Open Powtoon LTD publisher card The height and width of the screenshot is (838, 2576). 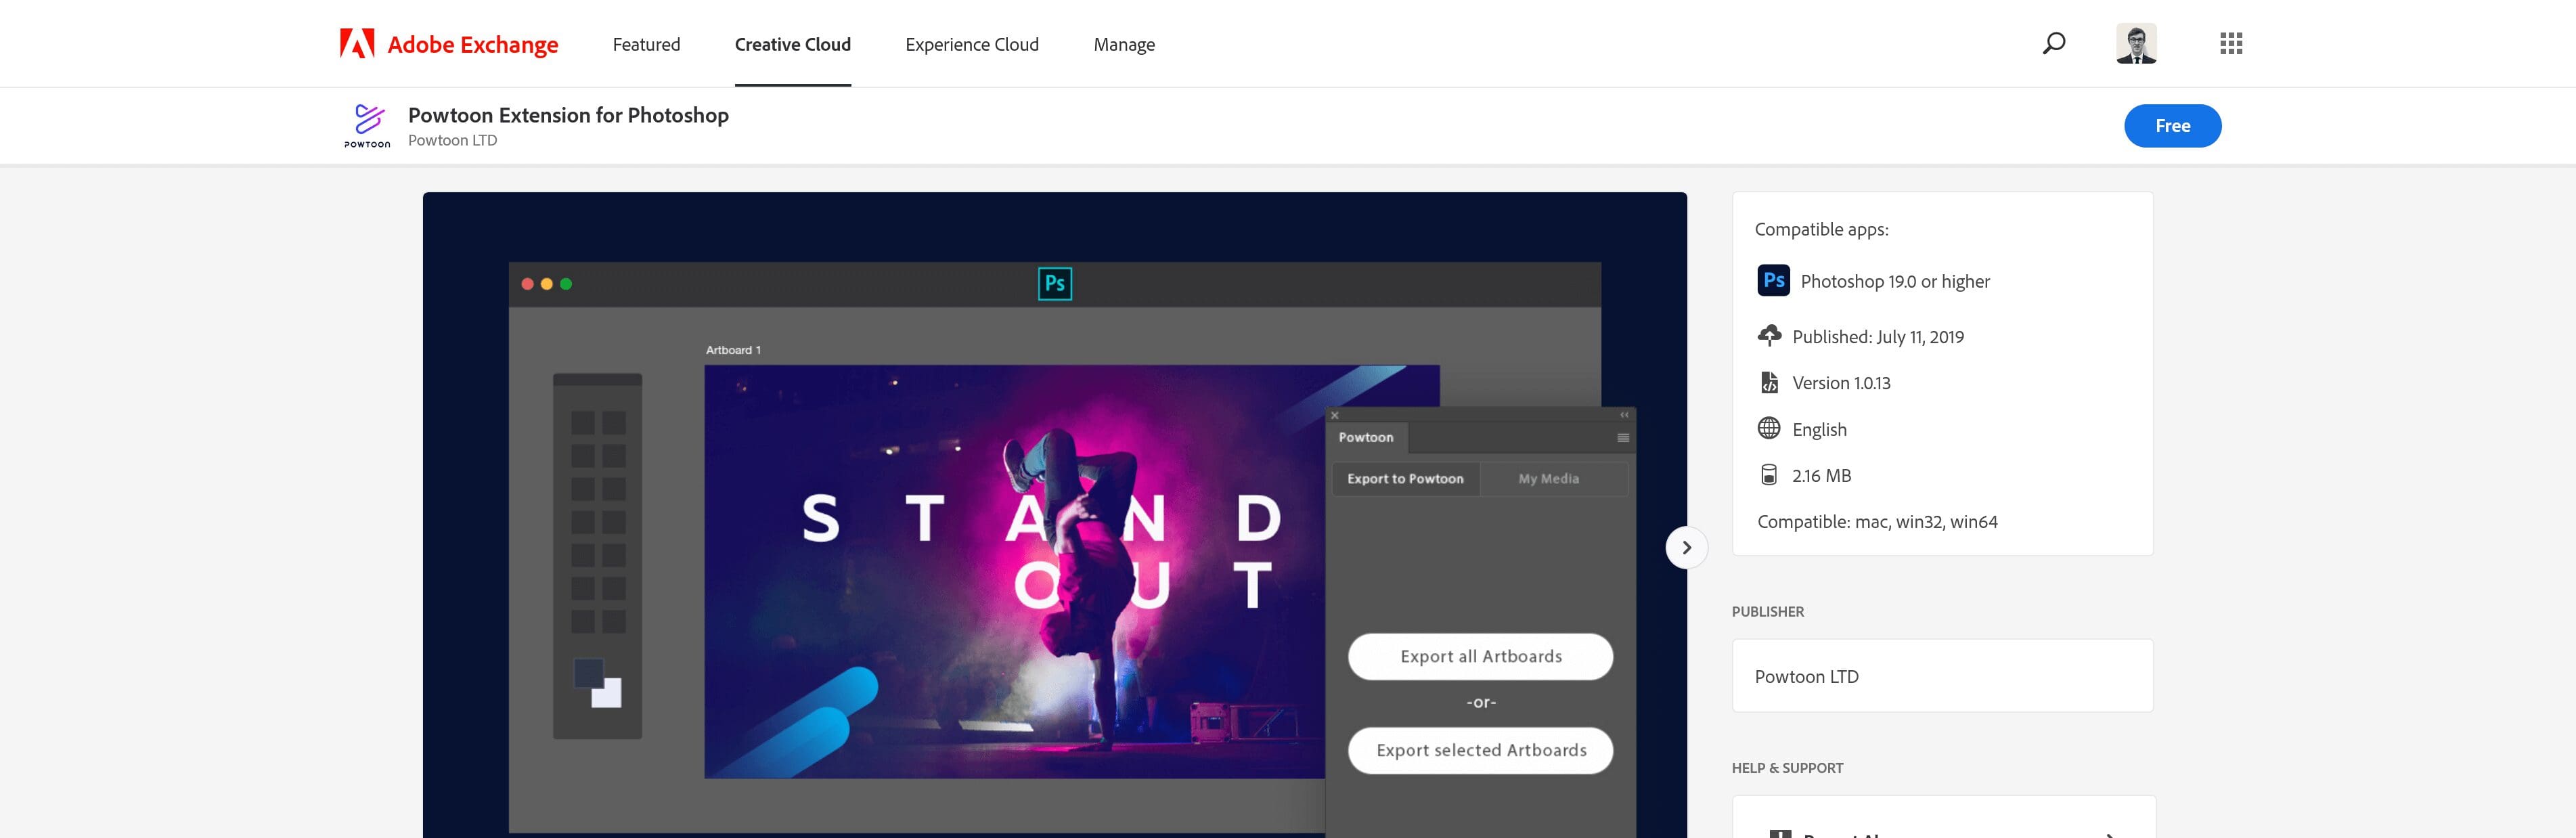coord(1942,676)
